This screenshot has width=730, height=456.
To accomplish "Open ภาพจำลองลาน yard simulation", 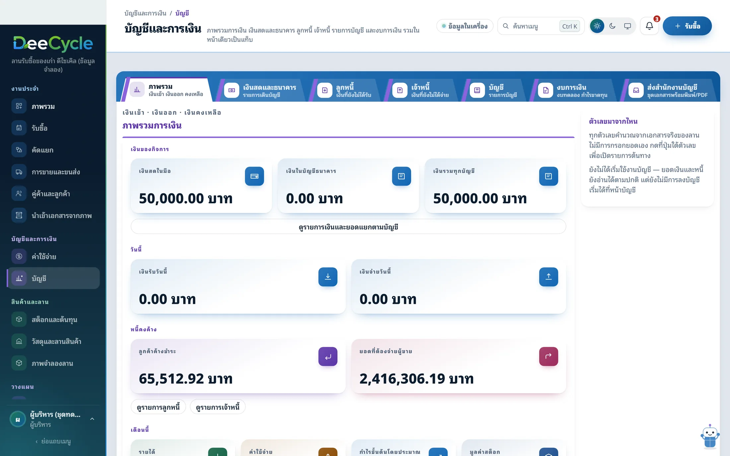I will coord(53,363).
